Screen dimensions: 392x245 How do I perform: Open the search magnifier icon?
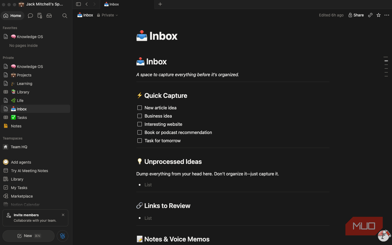[65, 16]
